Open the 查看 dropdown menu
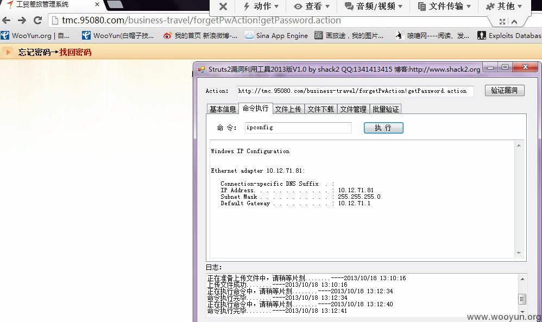The width and height of the screenshot is (542, 322). [x=311, y=6]
